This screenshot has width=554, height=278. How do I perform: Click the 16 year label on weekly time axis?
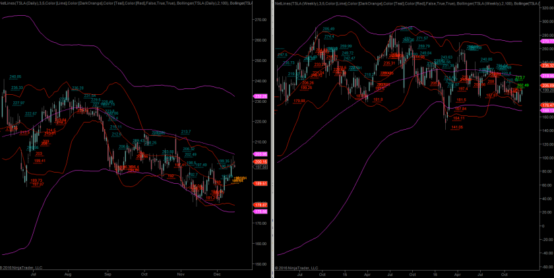coord(435,273)
